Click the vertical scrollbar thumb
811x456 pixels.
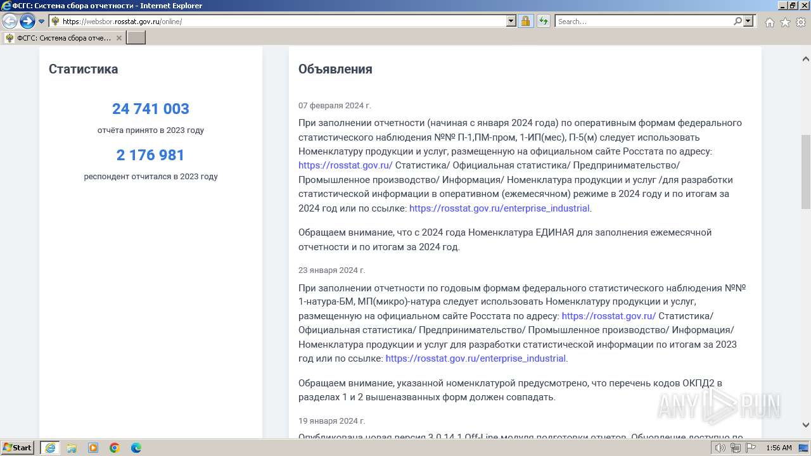pyautogui.click(x=805, y=172)
